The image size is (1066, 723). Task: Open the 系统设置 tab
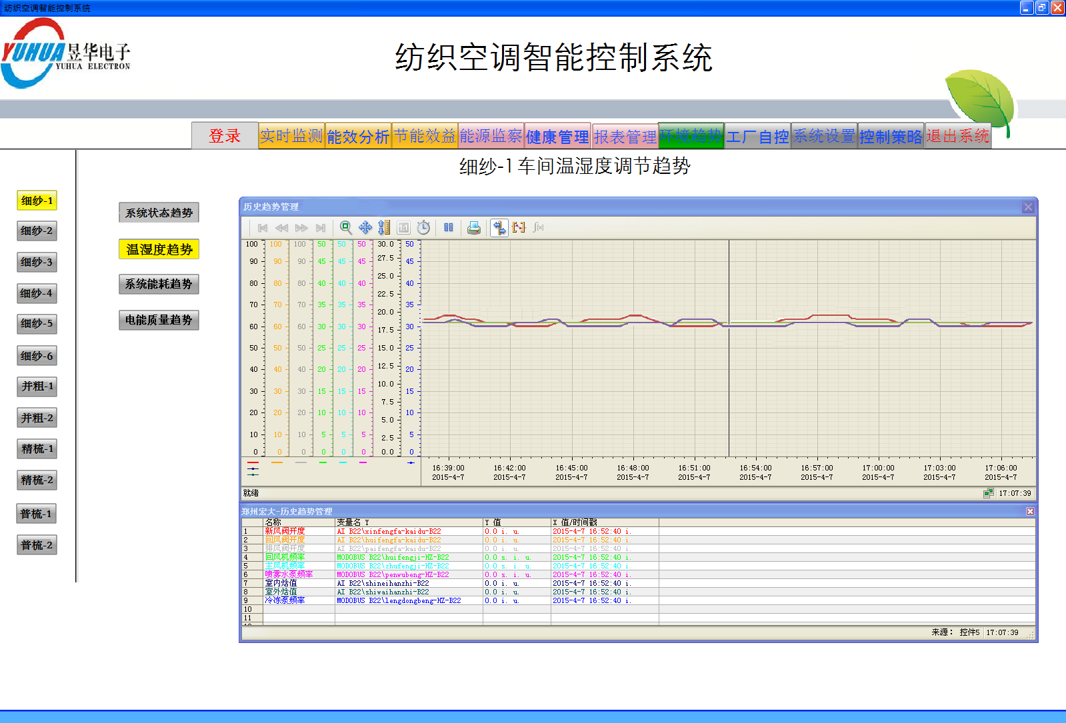tap(825, 136)
